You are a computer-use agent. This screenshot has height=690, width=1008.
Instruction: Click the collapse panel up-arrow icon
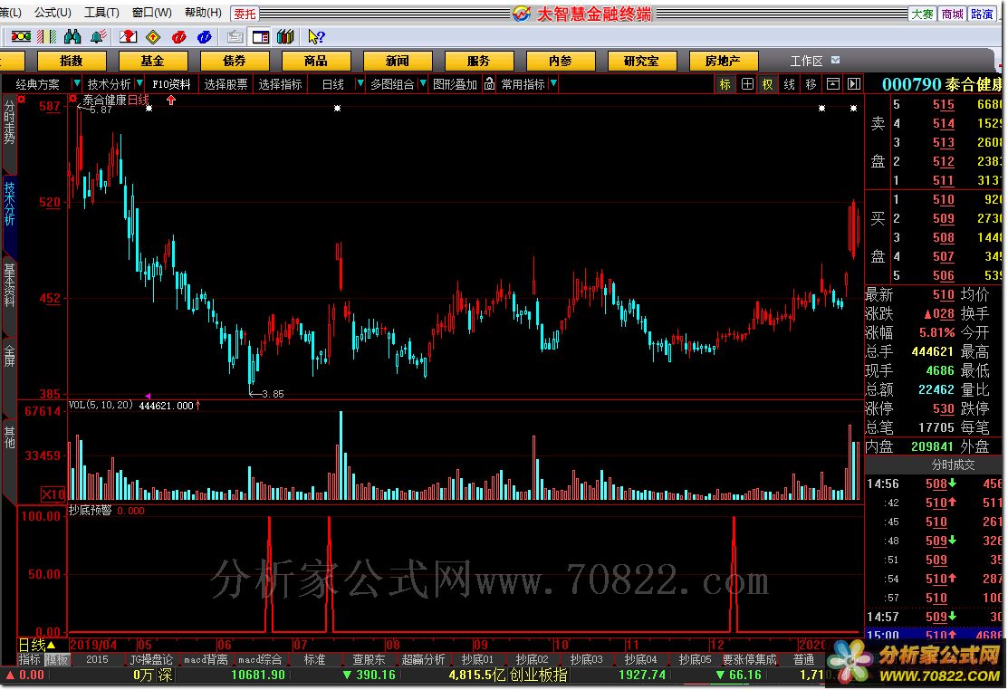833,84
